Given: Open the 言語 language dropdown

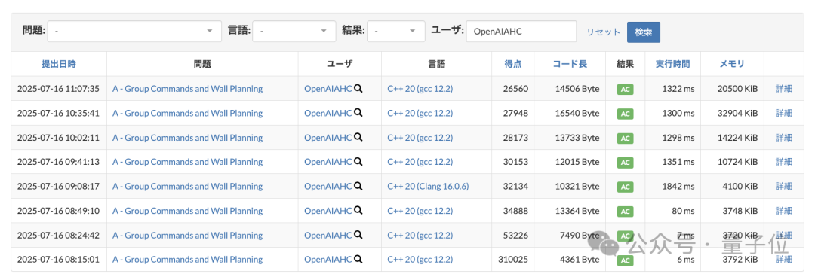Looking at the screenshot, I should 294,31.
